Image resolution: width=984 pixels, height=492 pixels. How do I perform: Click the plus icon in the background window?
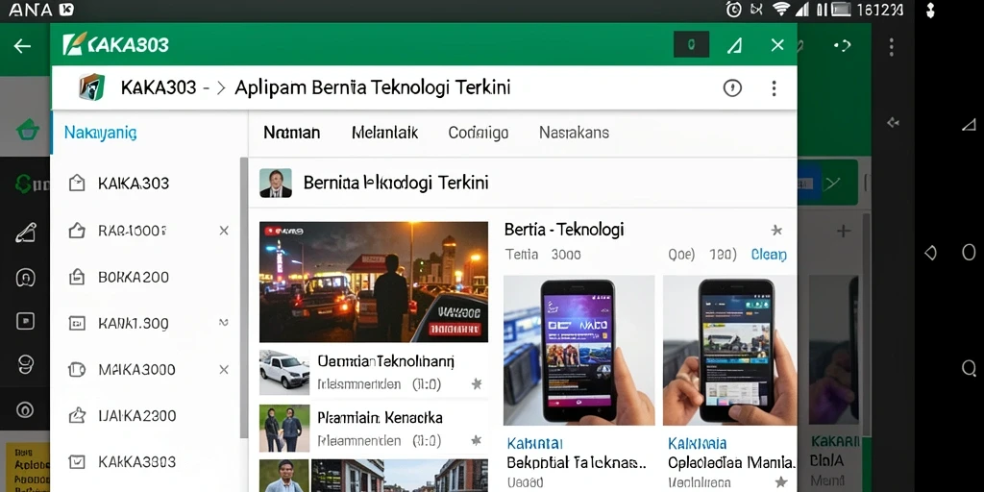pos(844,231)
